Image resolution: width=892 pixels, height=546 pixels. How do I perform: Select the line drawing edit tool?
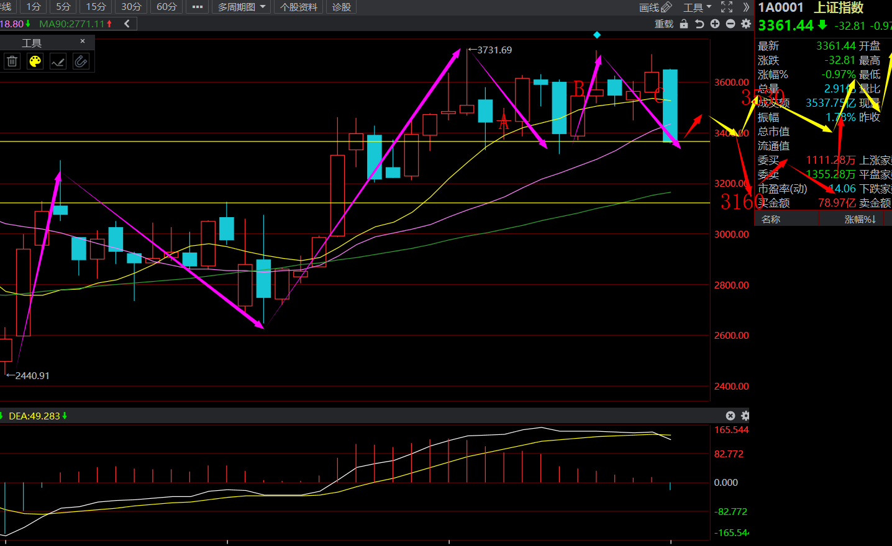pyautogui.click(x=58, y=61)
